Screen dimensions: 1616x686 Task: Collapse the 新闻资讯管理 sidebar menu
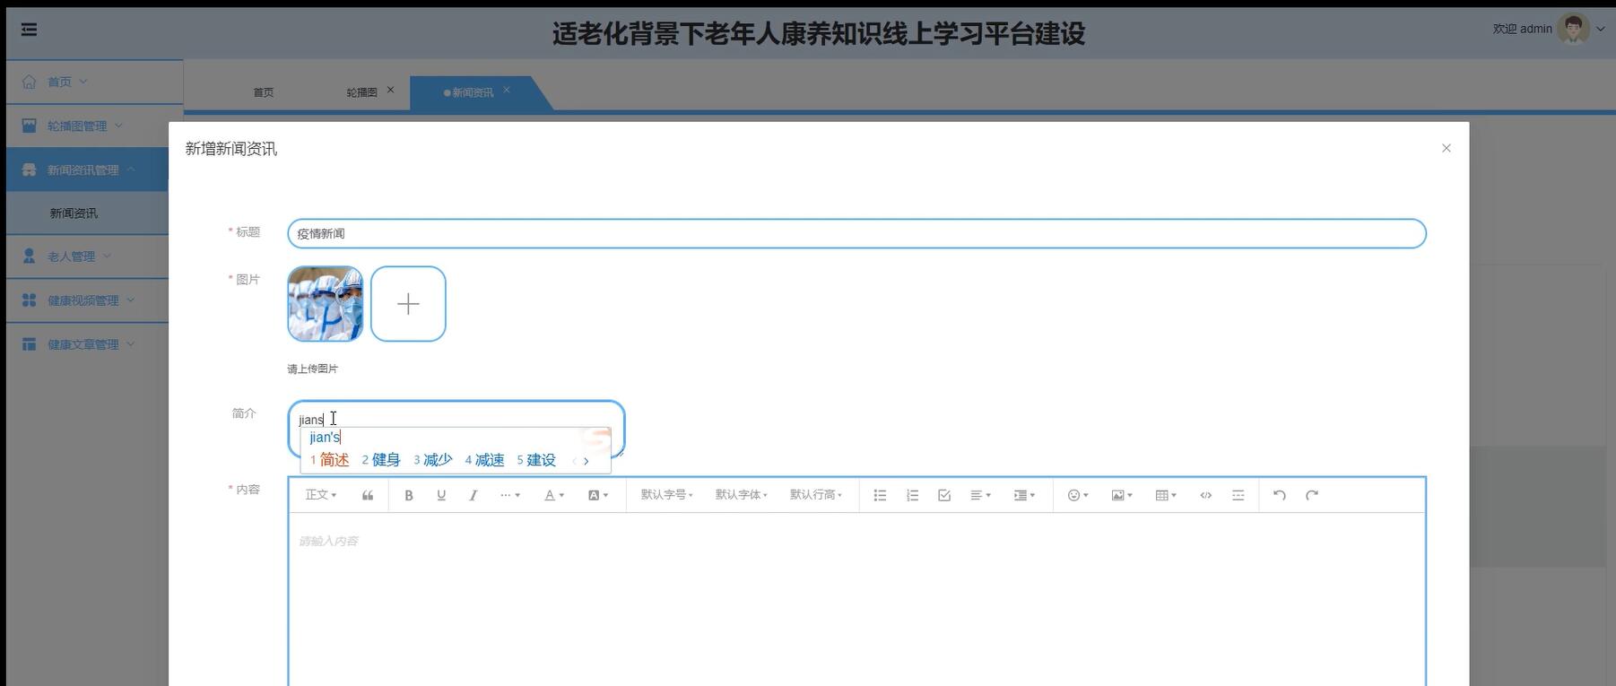[86, 169]
